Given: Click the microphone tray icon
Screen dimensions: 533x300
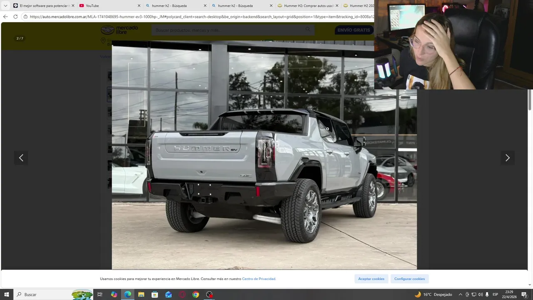Looking at the screenshot, I should pos(487,295).
